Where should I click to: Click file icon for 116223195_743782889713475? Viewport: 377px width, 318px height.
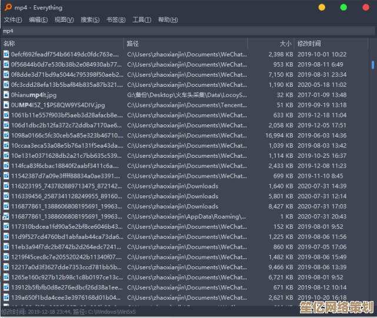[x=6, y=186]
